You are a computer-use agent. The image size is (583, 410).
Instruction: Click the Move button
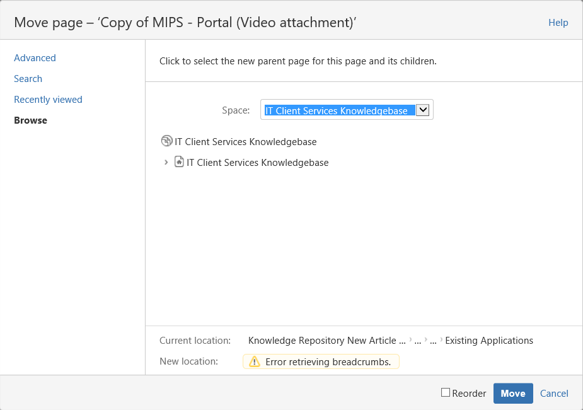pos(513,393)
